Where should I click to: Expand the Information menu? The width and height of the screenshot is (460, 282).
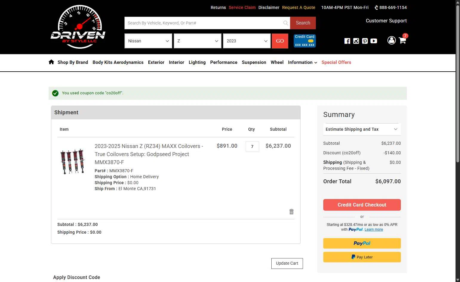pos(302,62)
